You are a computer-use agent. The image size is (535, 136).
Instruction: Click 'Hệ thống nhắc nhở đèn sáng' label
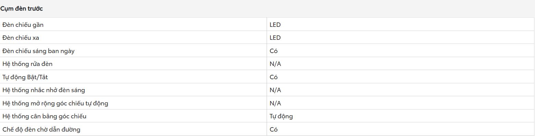44,90
